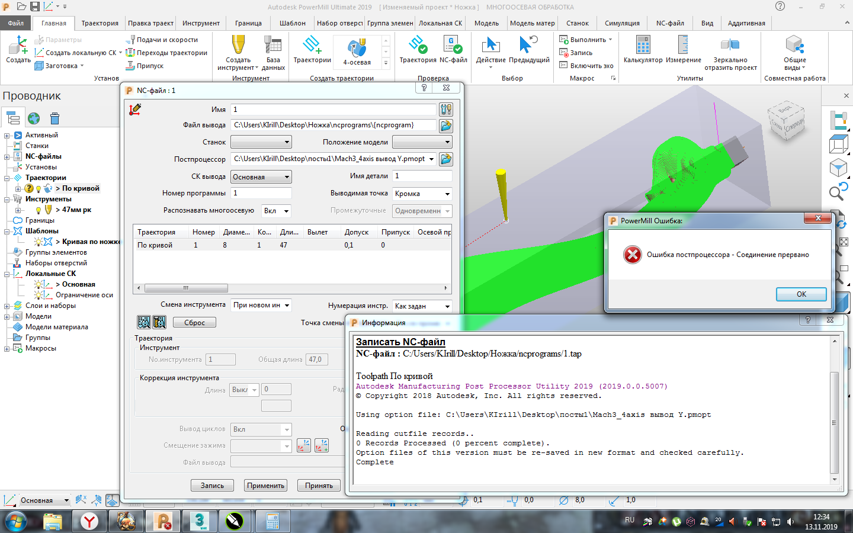Open the Выводимая точка dropdown

click(422, 194)
